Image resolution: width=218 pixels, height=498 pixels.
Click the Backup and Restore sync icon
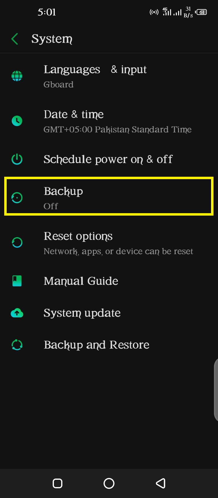tap(17, 345)
